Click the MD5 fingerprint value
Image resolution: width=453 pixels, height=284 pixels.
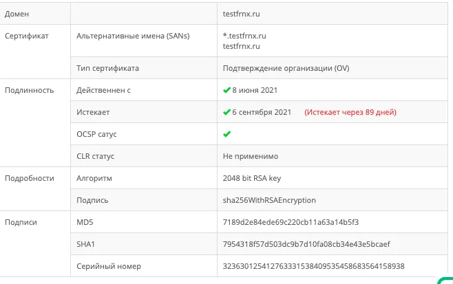[291, 222]
